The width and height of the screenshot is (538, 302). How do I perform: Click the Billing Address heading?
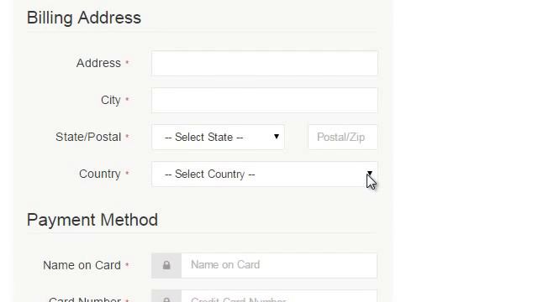point(84,18)
